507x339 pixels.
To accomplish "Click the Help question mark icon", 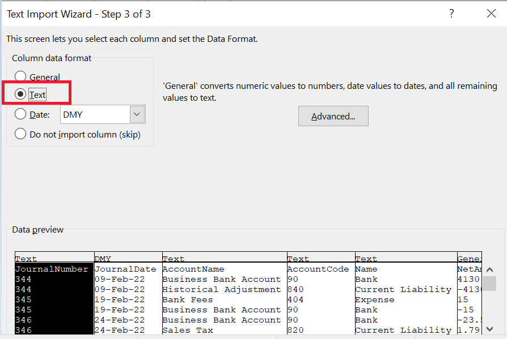I will 451,14.
